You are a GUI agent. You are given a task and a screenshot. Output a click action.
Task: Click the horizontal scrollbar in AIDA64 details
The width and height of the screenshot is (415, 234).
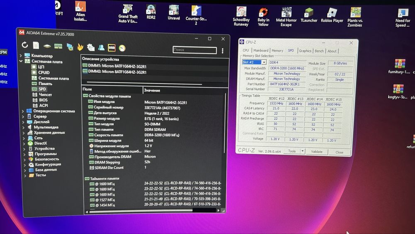point(141,211)
